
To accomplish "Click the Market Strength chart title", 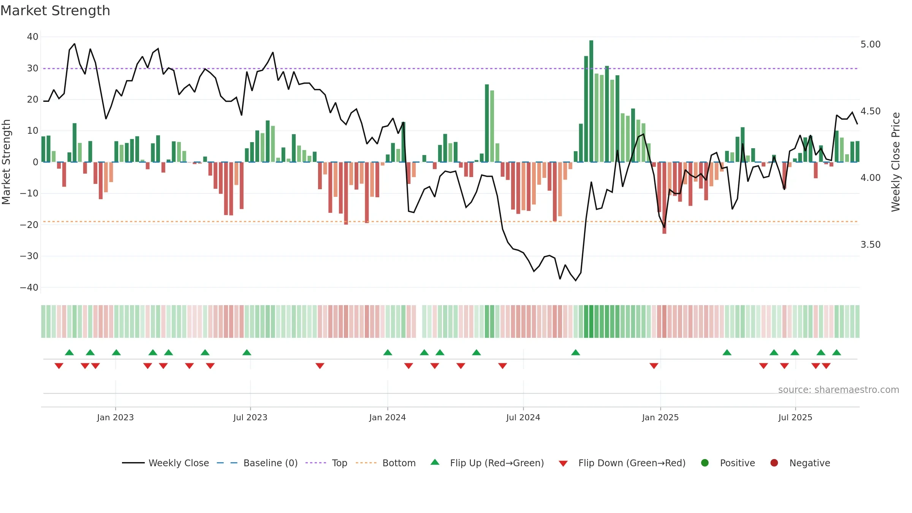I will click(x=55, y=11).
